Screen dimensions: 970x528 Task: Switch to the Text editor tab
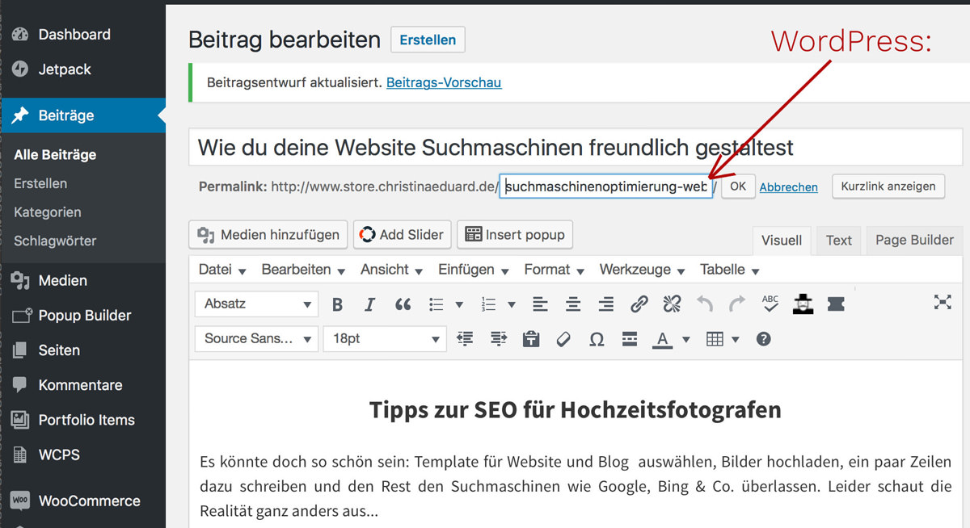pos(838,240)
